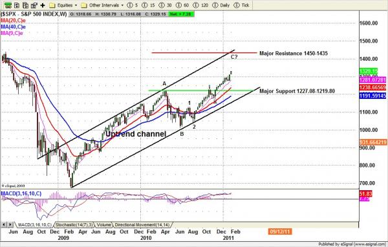Click the black plus toolbar icon
The height and width of the screenshot is (247, 388).
tap(43, 5)
